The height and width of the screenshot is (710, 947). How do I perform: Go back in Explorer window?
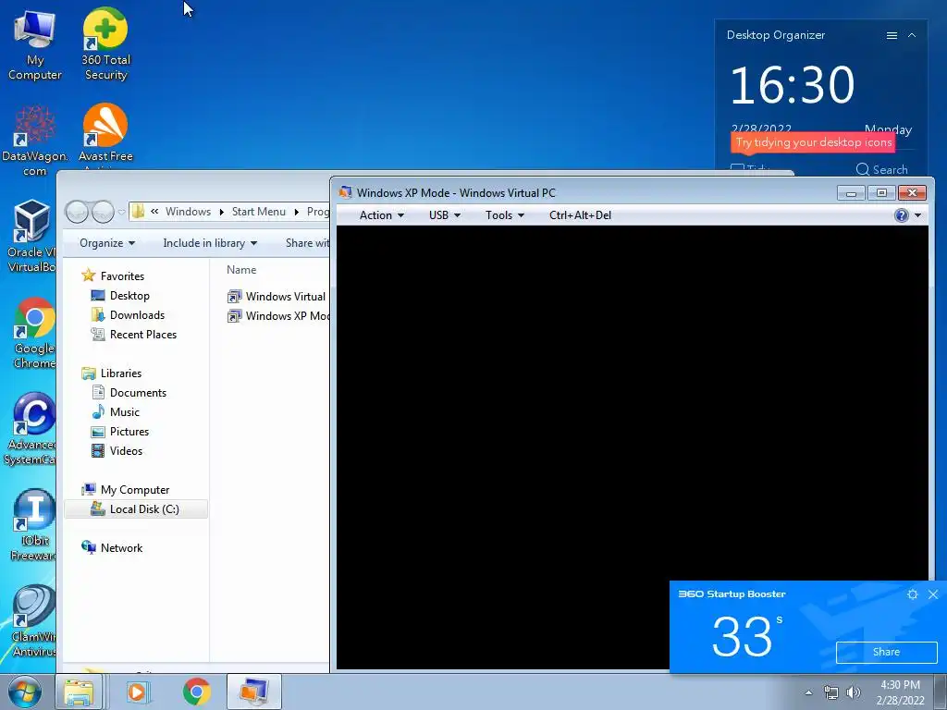77,212
